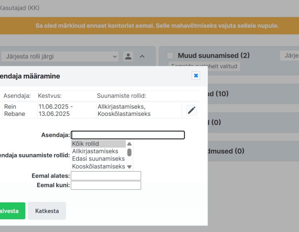The height and width of the screenshot is (232, 299).
Task: Close the substitute assignment dialog
Action: coord(196,76)
